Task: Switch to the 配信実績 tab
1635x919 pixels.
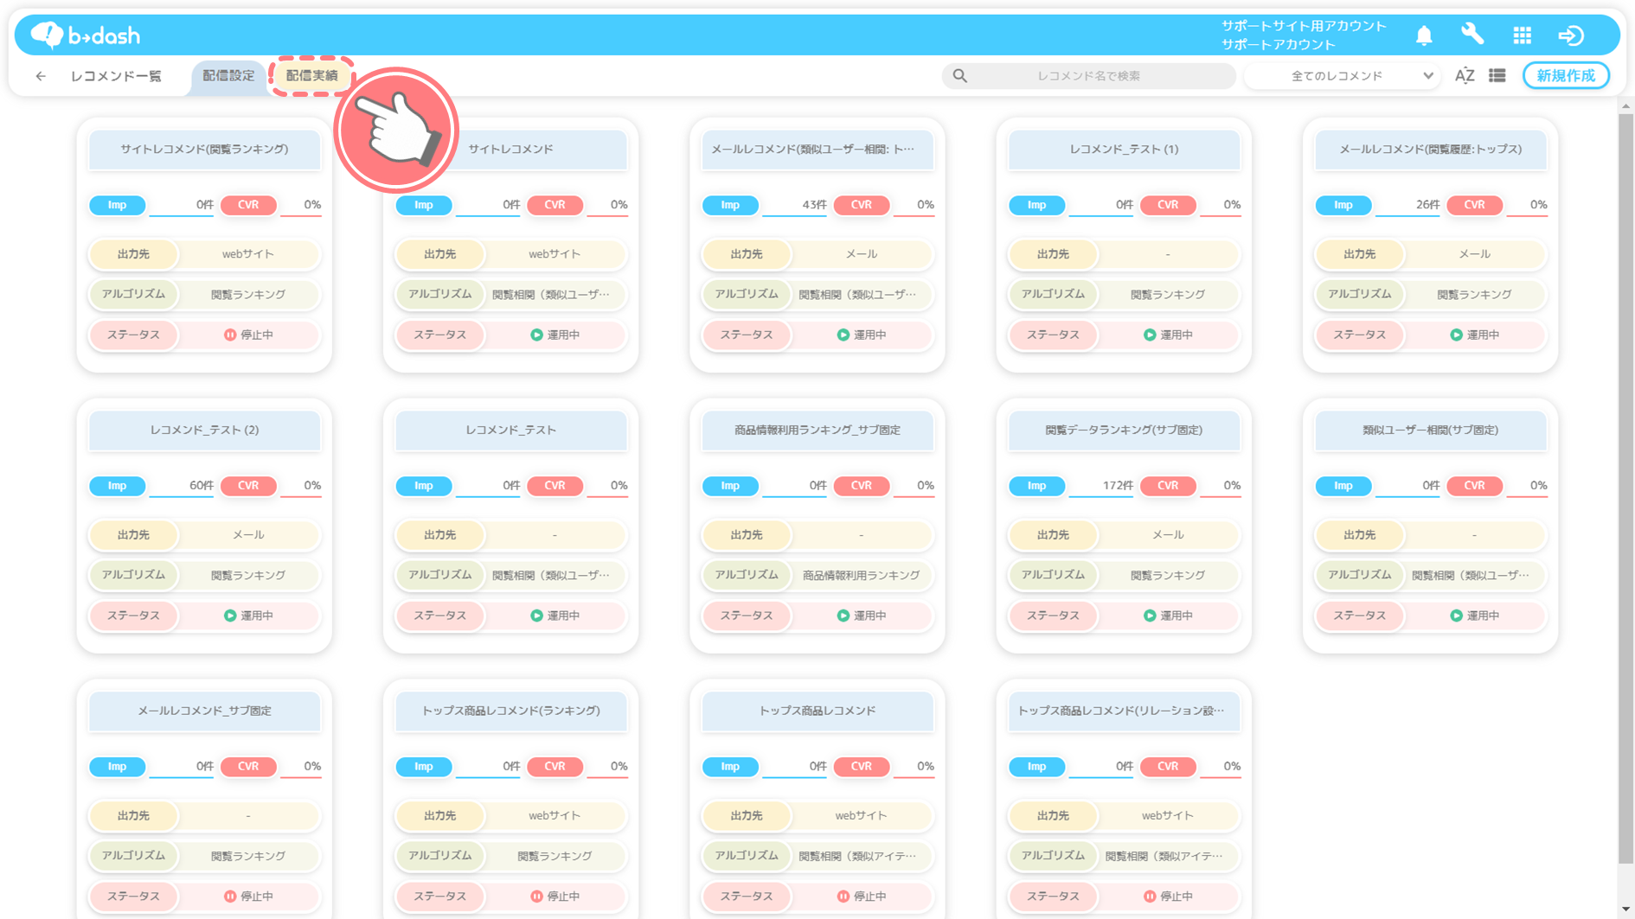Action: [311, 76]
